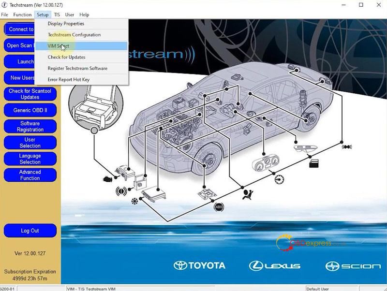Click Check for Scantool Updates button
Image resolution: width=387 pixels, height=291 pixels.
click(x=30, y=94)
